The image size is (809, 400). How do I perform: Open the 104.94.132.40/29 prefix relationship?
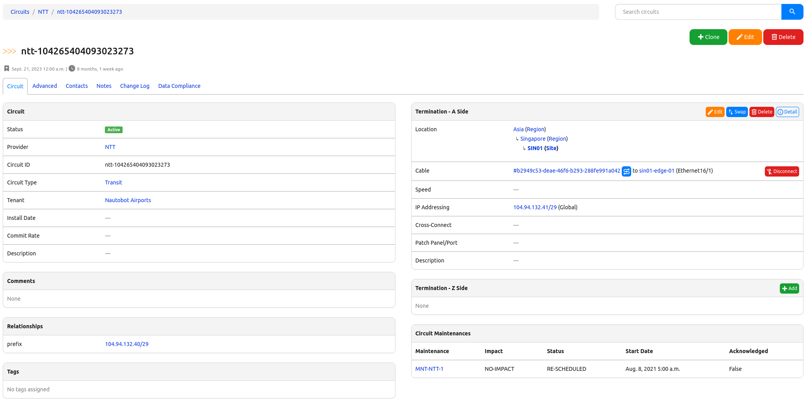coord(127,344)
